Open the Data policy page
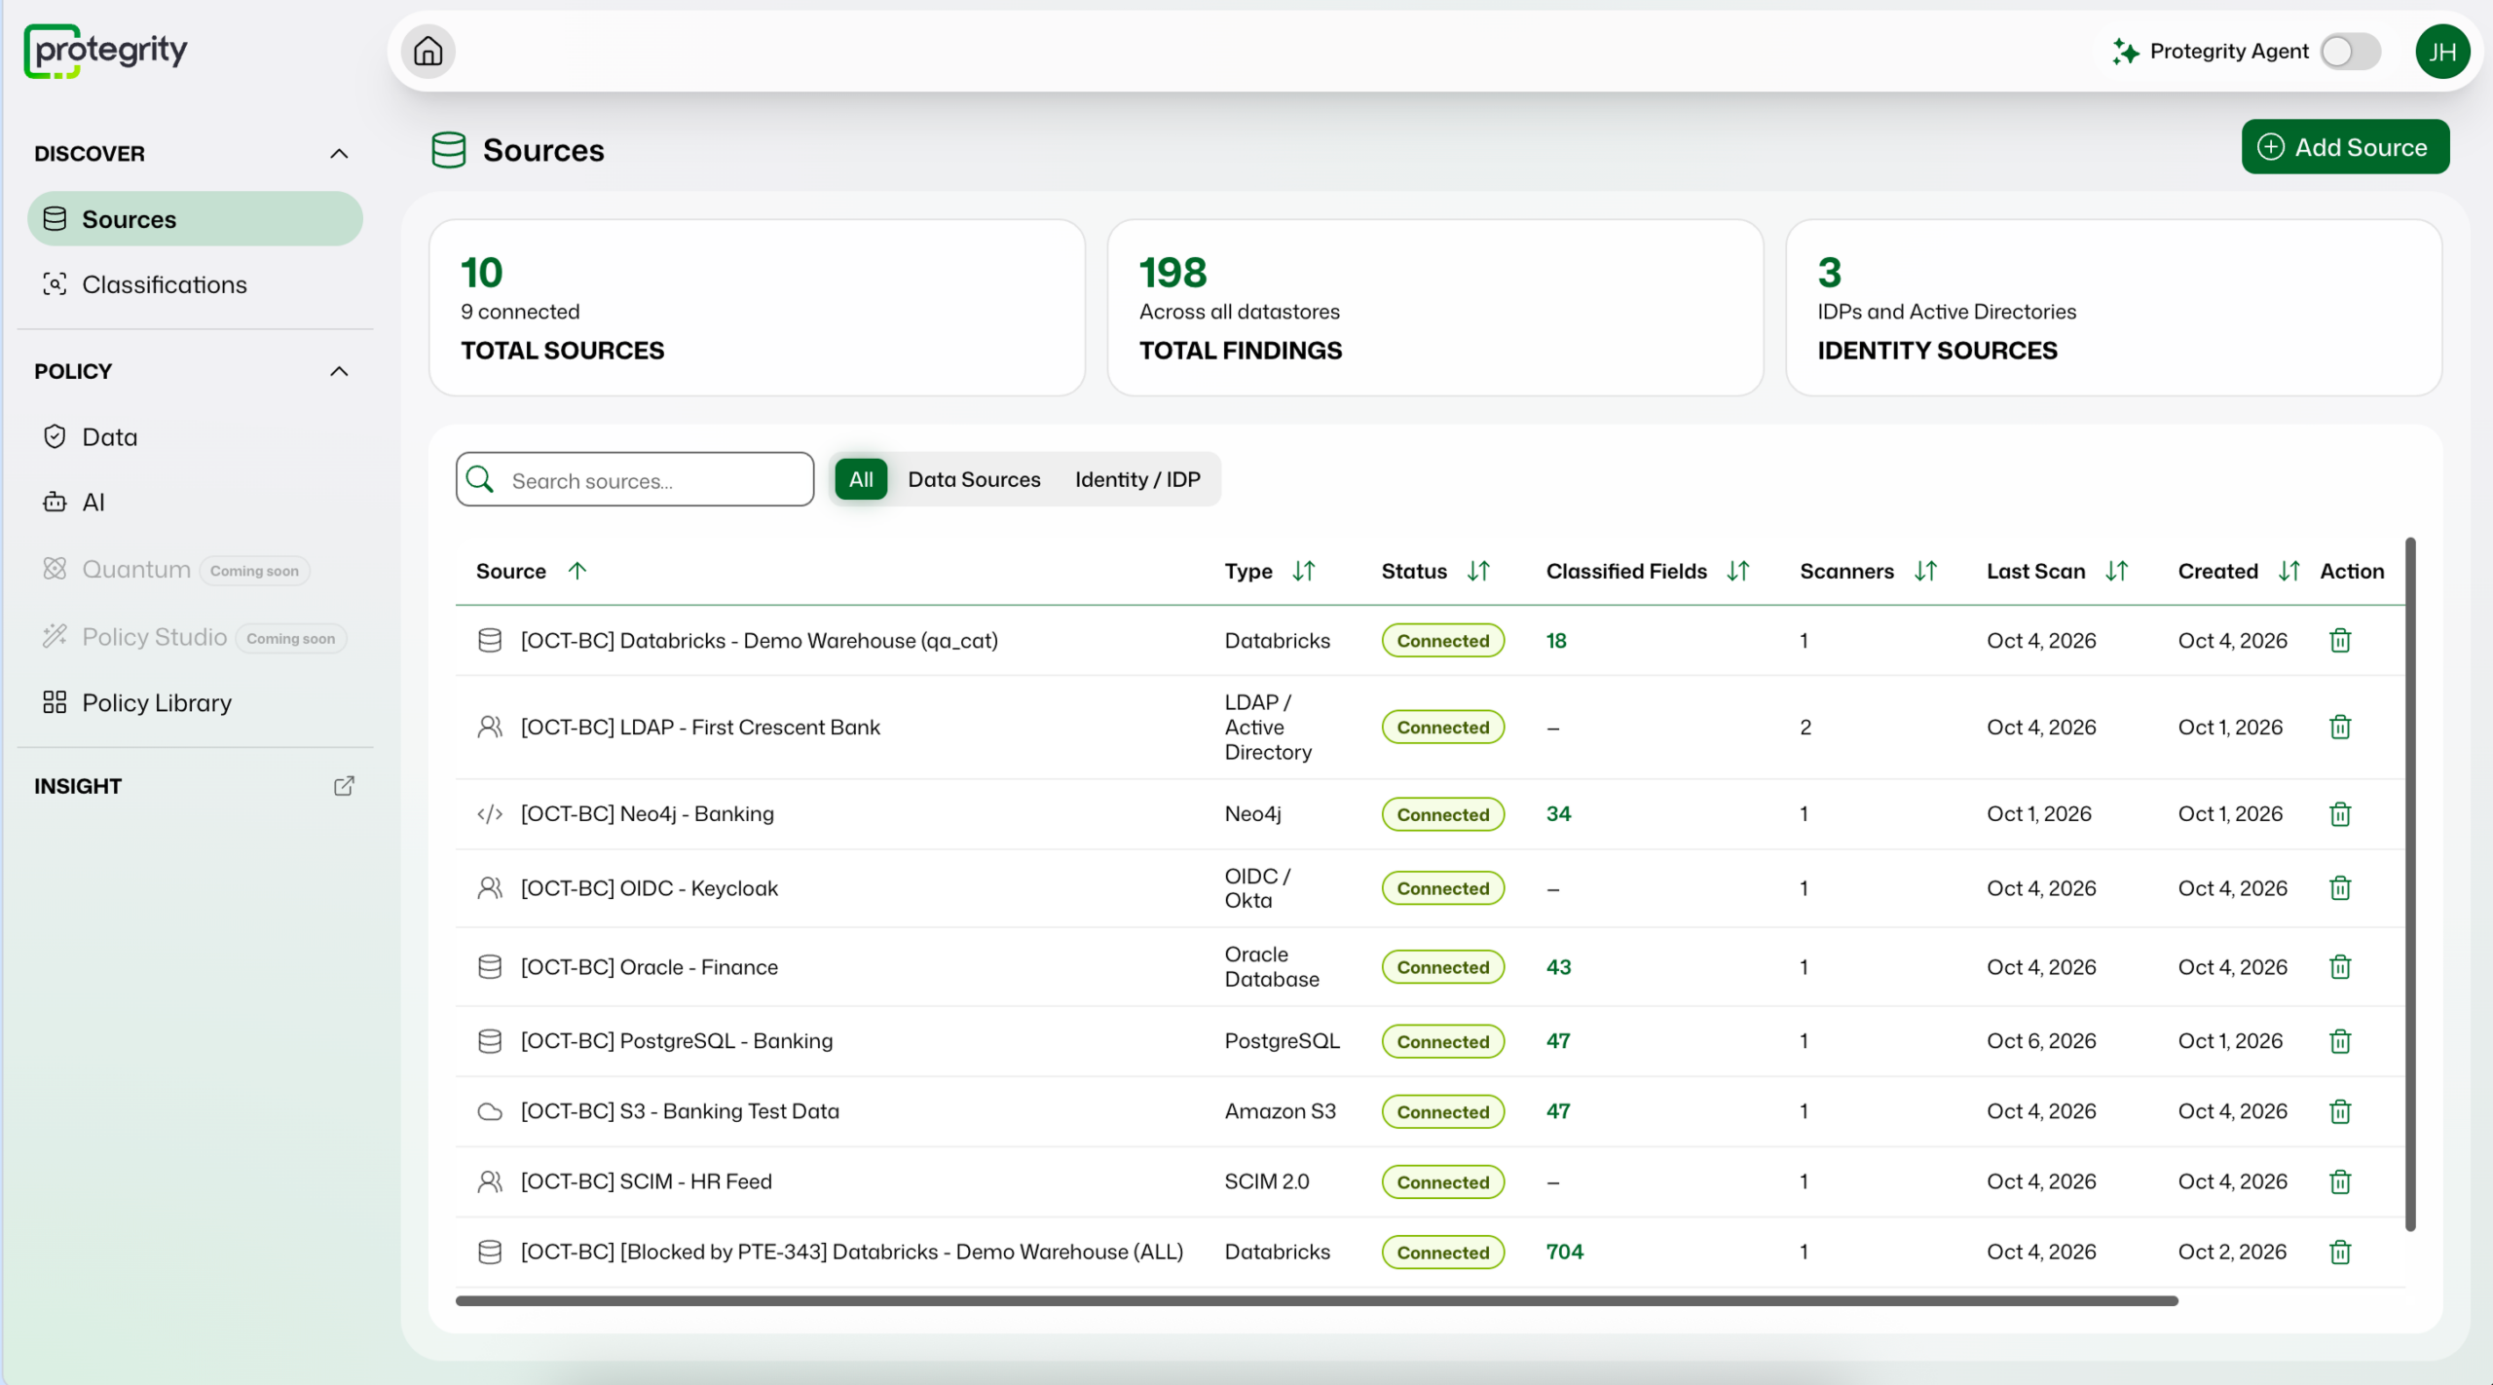This screenshot has width=2493, height=1385. pos(195,437)
